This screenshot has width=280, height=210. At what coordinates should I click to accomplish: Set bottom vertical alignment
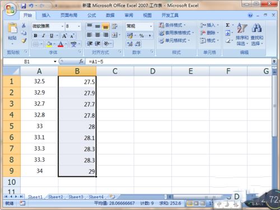(105, 26)
